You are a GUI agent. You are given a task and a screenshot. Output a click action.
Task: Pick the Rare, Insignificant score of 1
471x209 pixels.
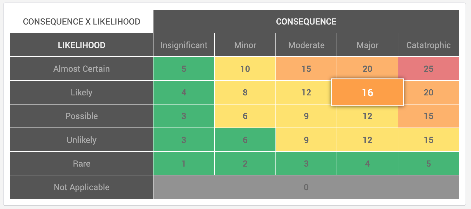point(184,164)
